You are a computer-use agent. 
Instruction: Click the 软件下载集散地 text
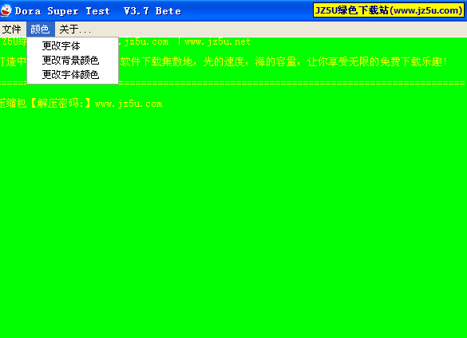point(156,62)
